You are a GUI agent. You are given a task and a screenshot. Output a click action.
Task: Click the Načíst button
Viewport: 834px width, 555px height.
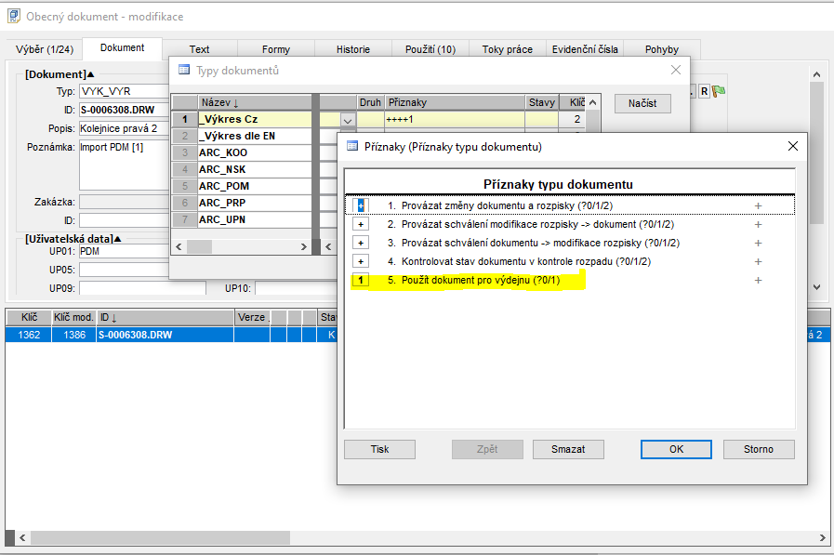tap(642, 103)
